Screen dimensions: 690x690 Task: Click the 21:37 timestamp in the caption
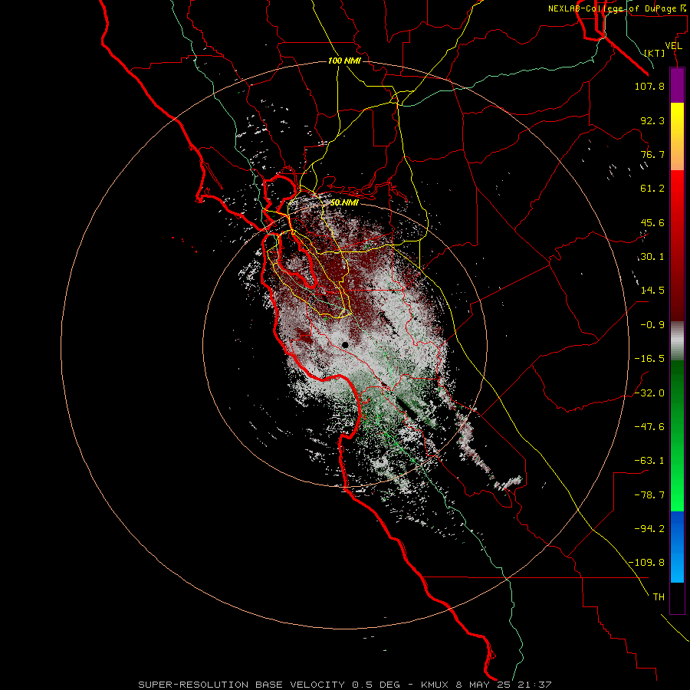click(x=534, y=685)
